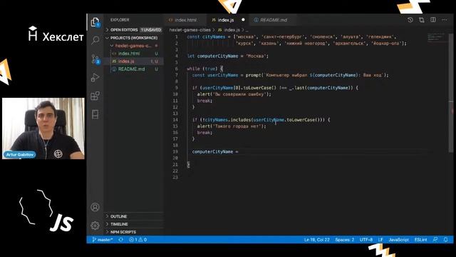Click the master branch indicator in status bar
This screenshot has height=257, width=456.
click(103, 240)
